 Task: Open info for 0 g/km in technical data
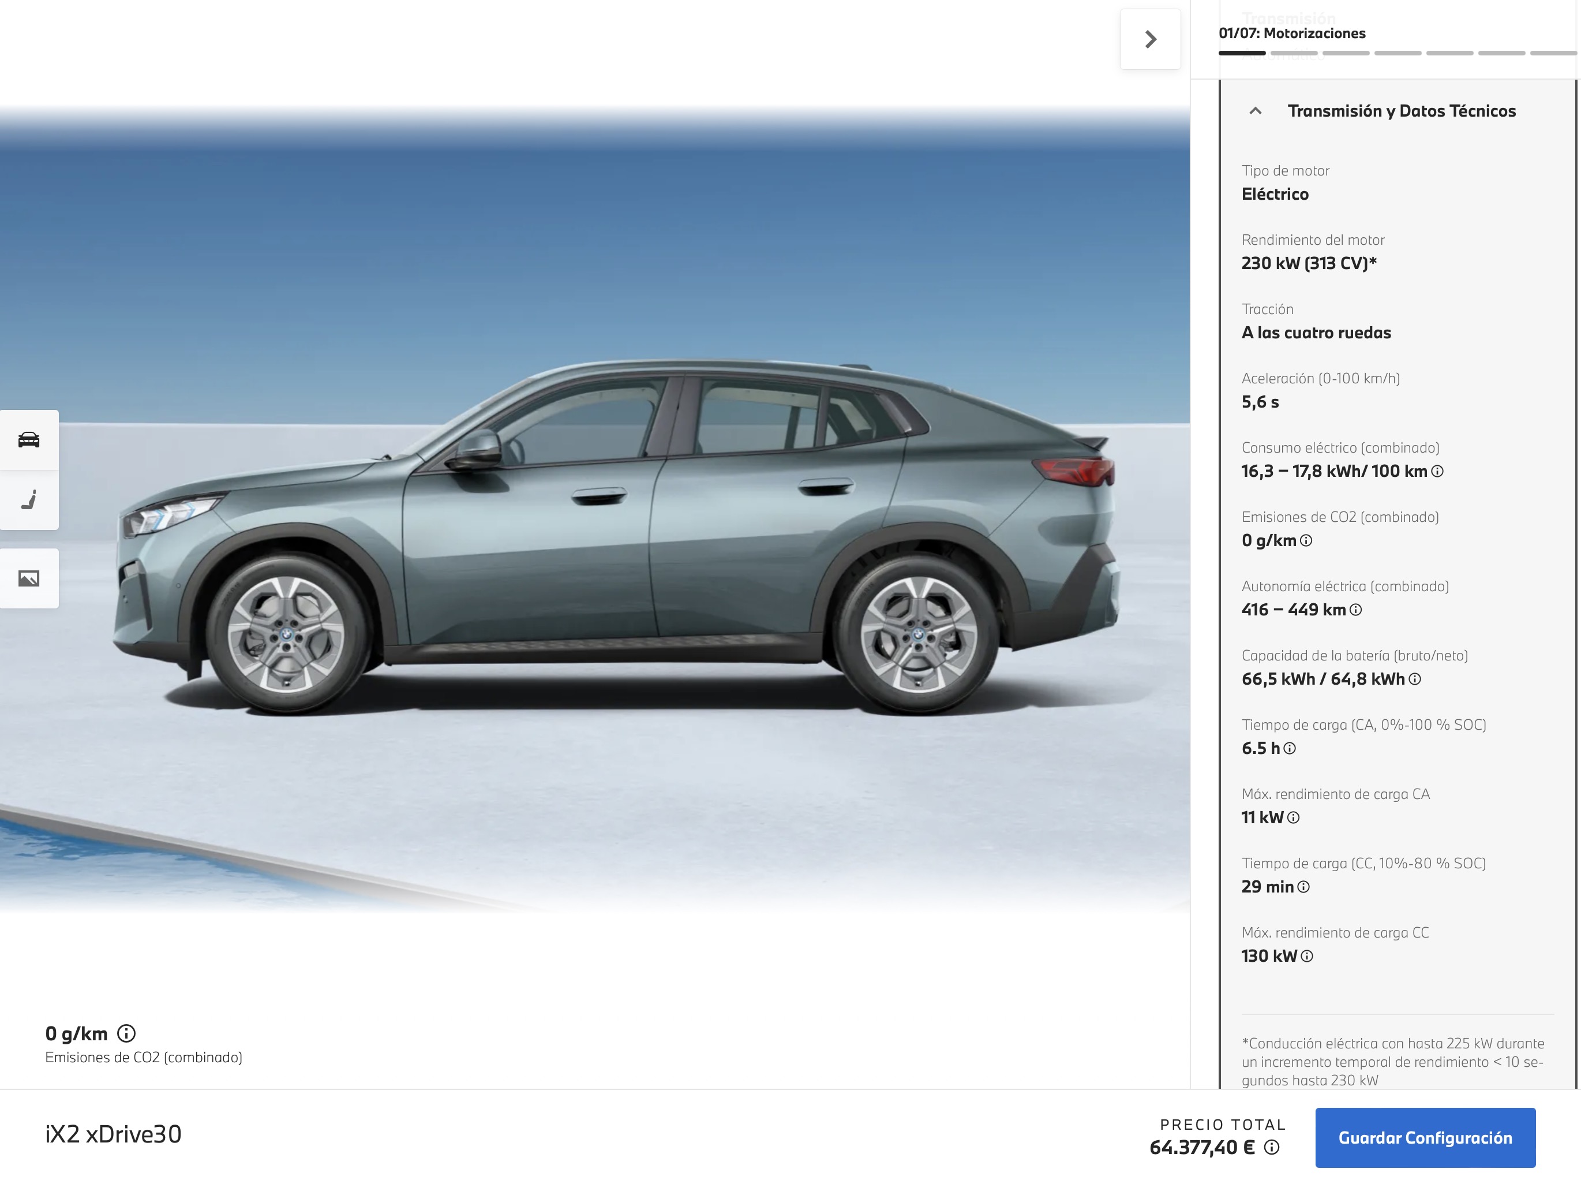(1306, 541)
